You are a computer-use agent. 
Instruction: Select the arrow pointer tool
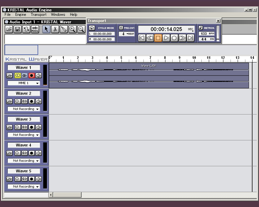click(46, 29)
